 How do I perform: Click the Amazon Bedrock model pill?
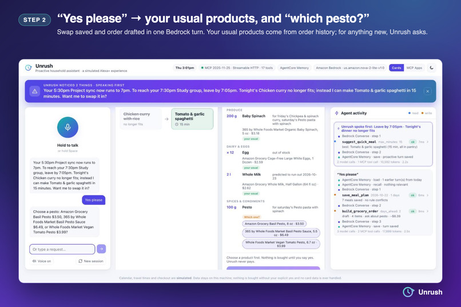coord(350,68)
